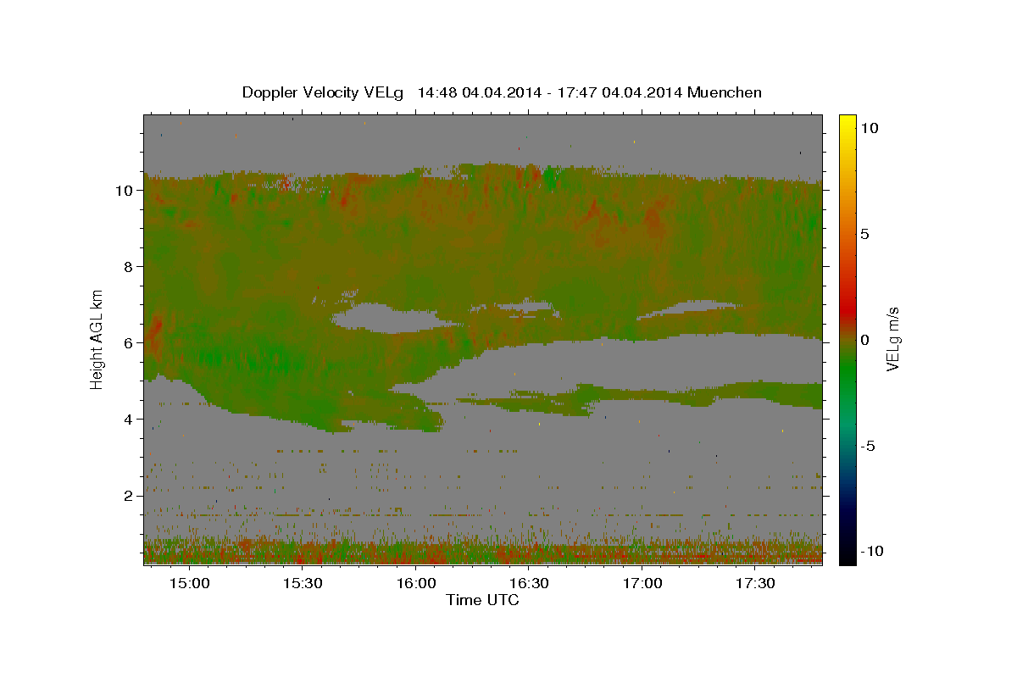
Task: Click the plot title Doppler Velocity VELg
Action: [x=325, y=92]
